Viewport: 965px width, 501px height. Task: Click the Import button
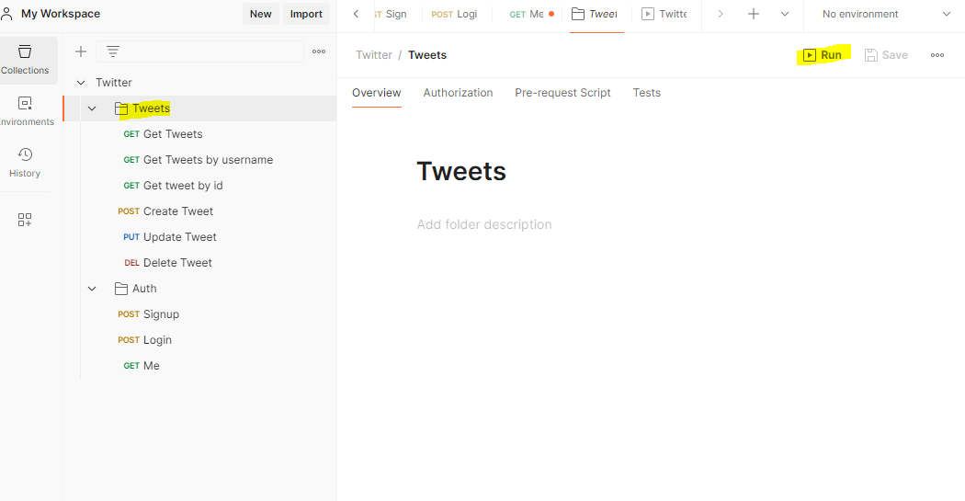pyautogui.click(x=306, y=14)
